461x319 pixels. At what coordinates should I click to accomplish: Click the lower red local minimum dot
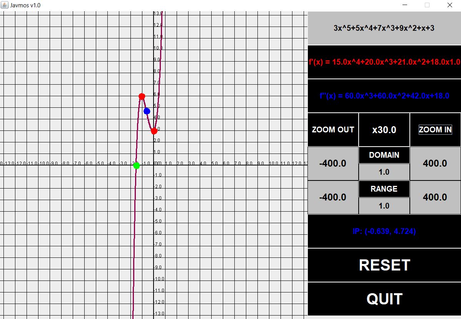[154, 131]
